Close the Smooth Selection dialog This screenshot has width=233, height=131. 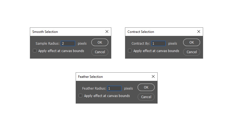pos(107,32)
